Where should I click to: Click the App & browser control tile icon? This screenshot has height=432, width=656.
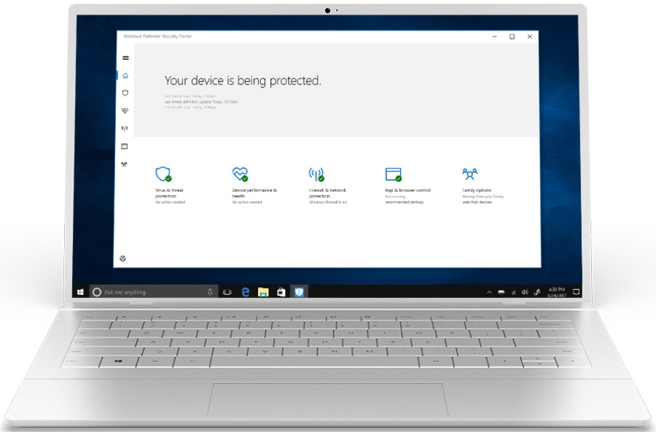coord(394,174)
